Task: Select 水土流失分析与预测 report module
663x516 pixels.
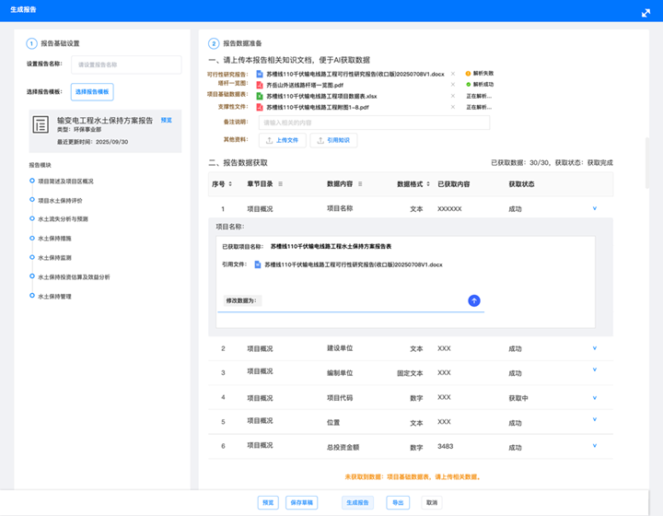Action: (63, 219)
